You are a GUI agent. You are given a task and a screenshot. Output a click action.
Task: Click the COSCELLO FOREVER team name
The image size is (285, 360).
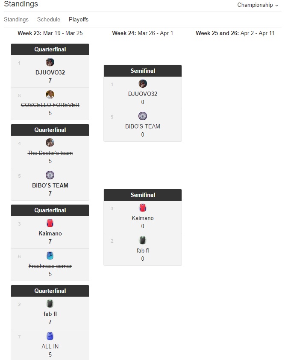click(50, 105)
